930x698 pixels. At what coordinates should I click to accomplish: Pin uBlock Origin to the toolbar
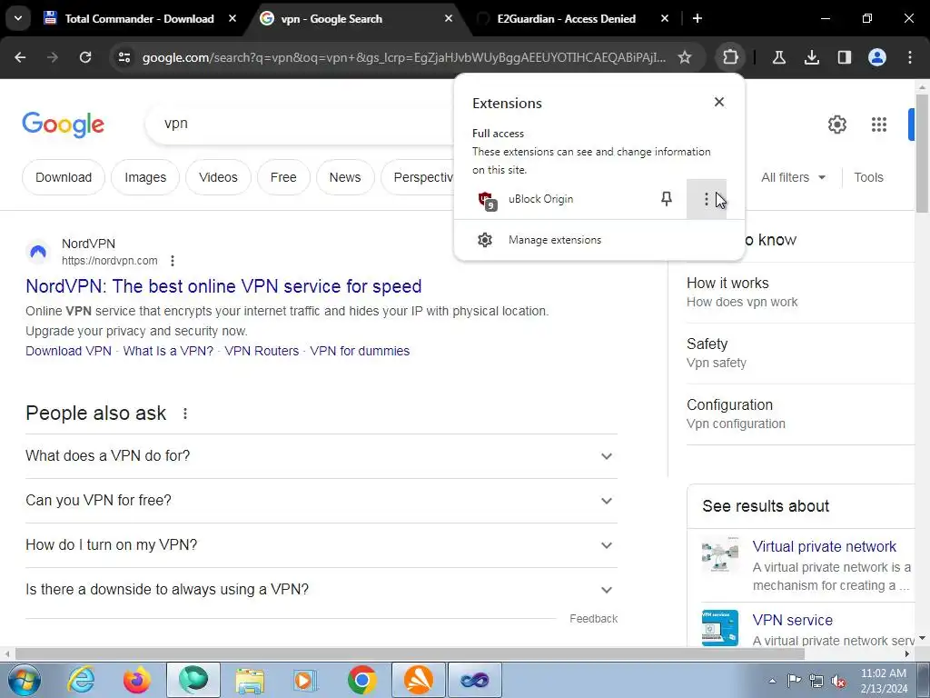666,199
